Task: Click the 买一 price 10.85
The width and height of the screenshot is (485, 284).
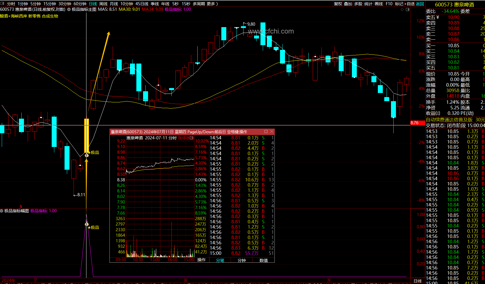Action: (x=453, y=46)
